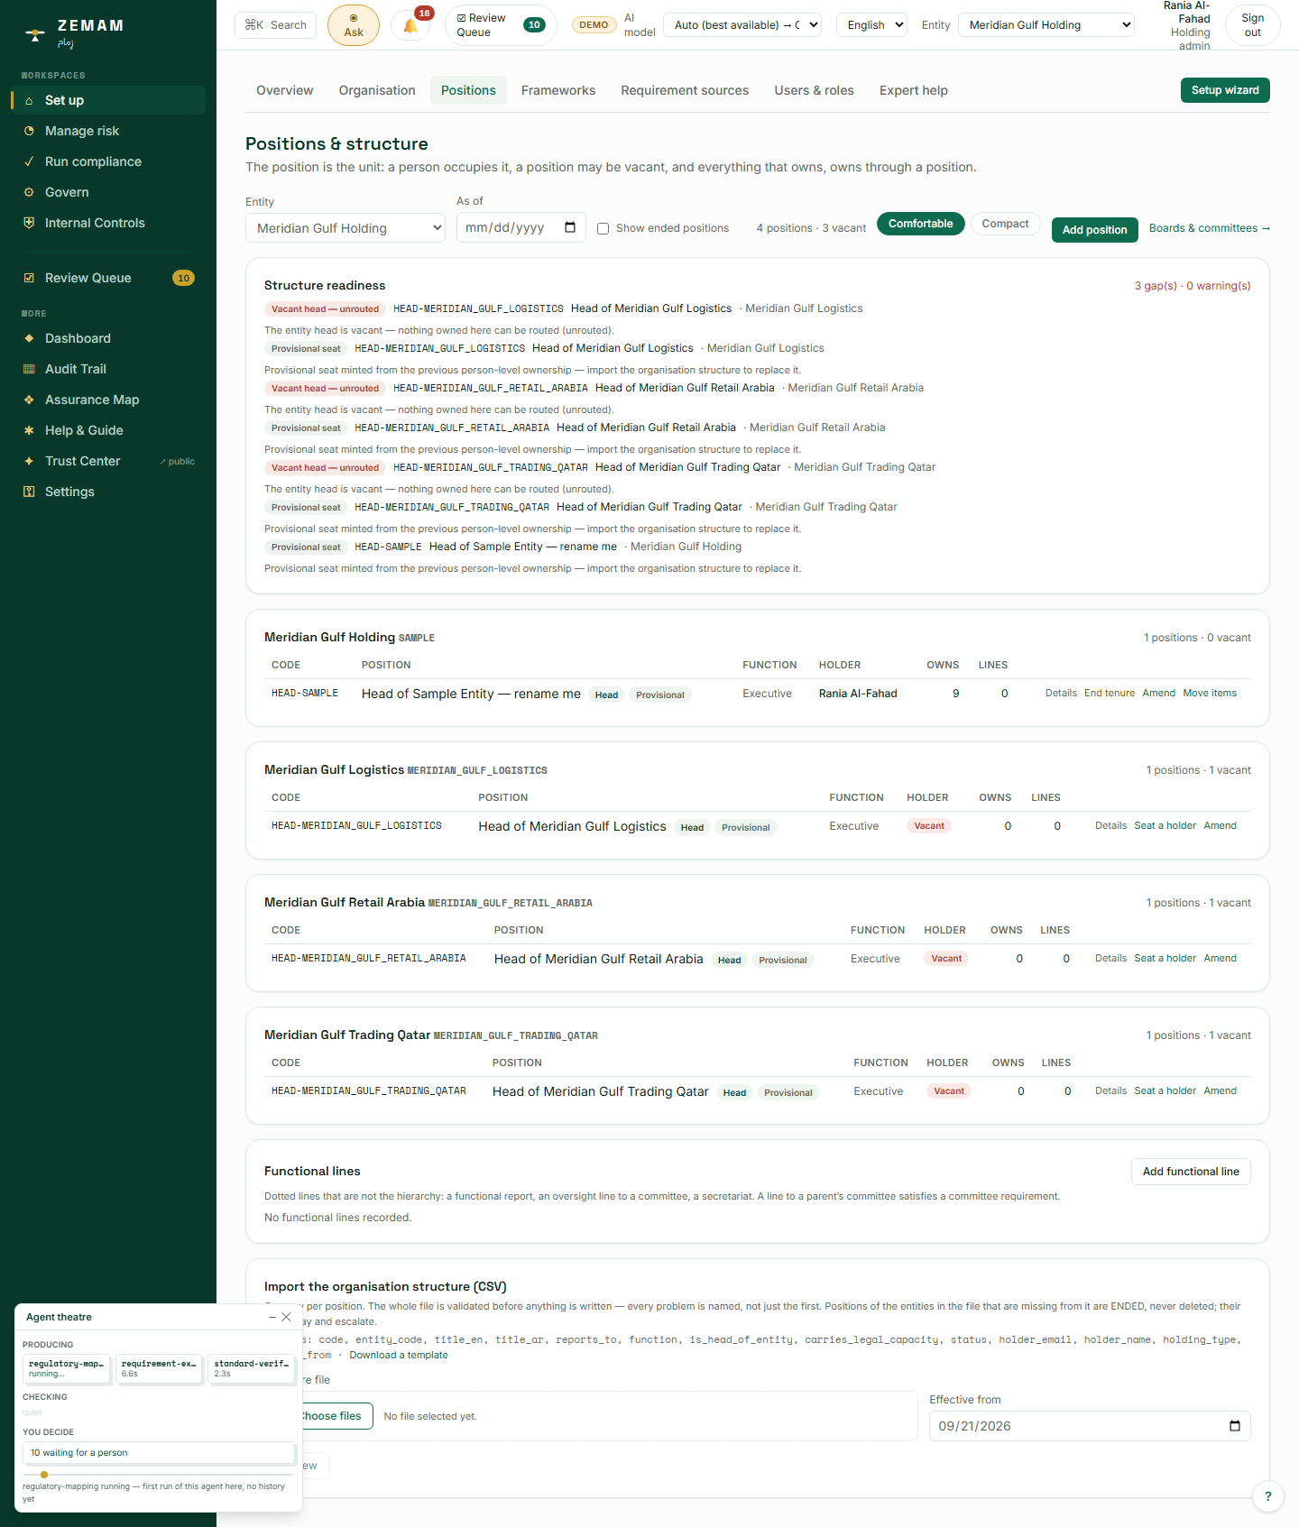Switch to Compact density view

1005,224
